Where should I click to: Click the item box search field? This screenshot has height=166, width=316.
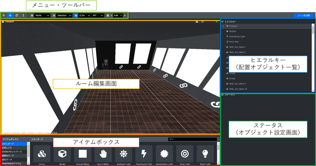(x=192, y=139)
